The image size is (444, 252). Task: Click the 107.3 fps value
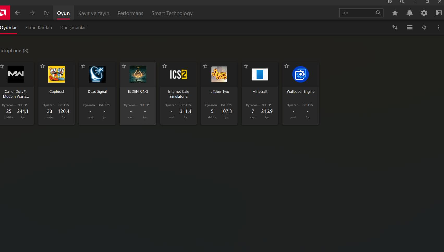click(226, 111)
